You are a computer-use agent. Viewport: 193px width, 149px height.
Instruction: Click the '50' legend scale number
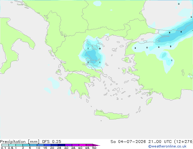pyautogui.click(x=94, y=148)
